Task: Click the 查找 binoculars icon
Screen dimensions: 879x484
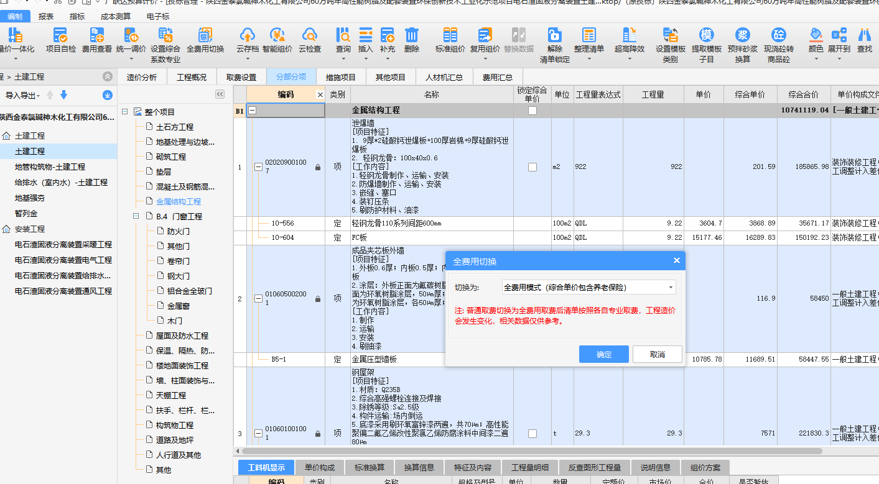Action: (x=864, y=40)
